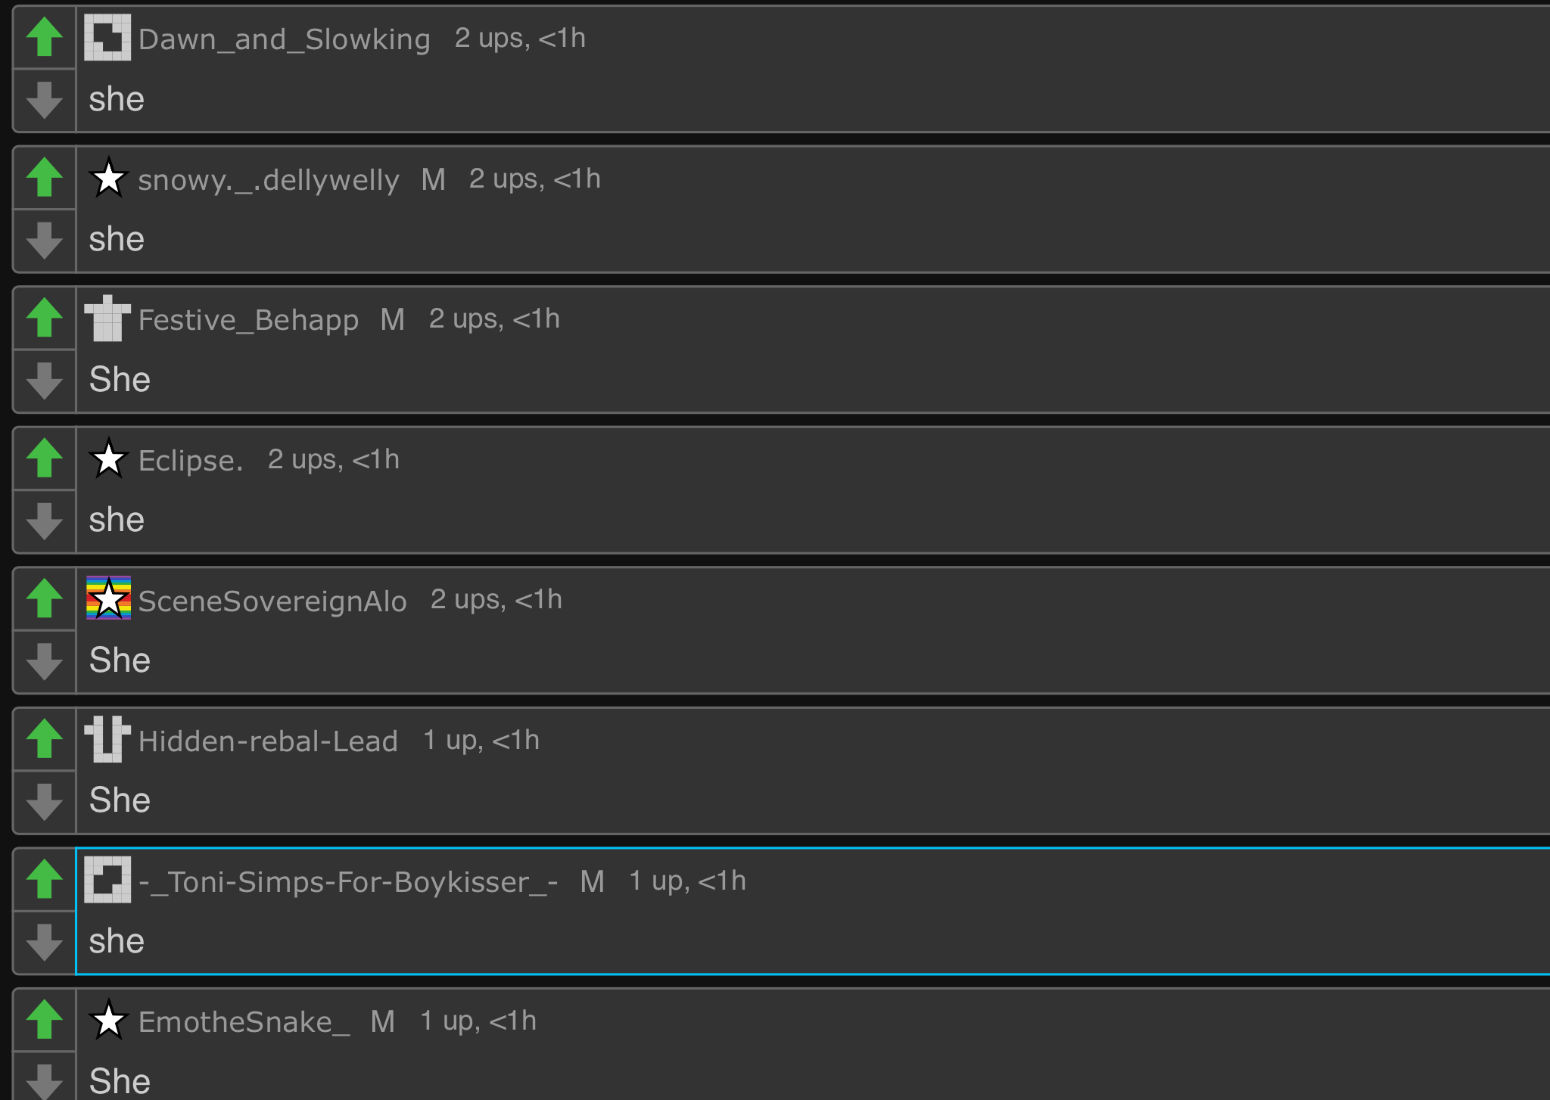Click the M badge next to Festive_Behapp
The width and height of the screenshot is (1550, 1100).
[393, 319]
